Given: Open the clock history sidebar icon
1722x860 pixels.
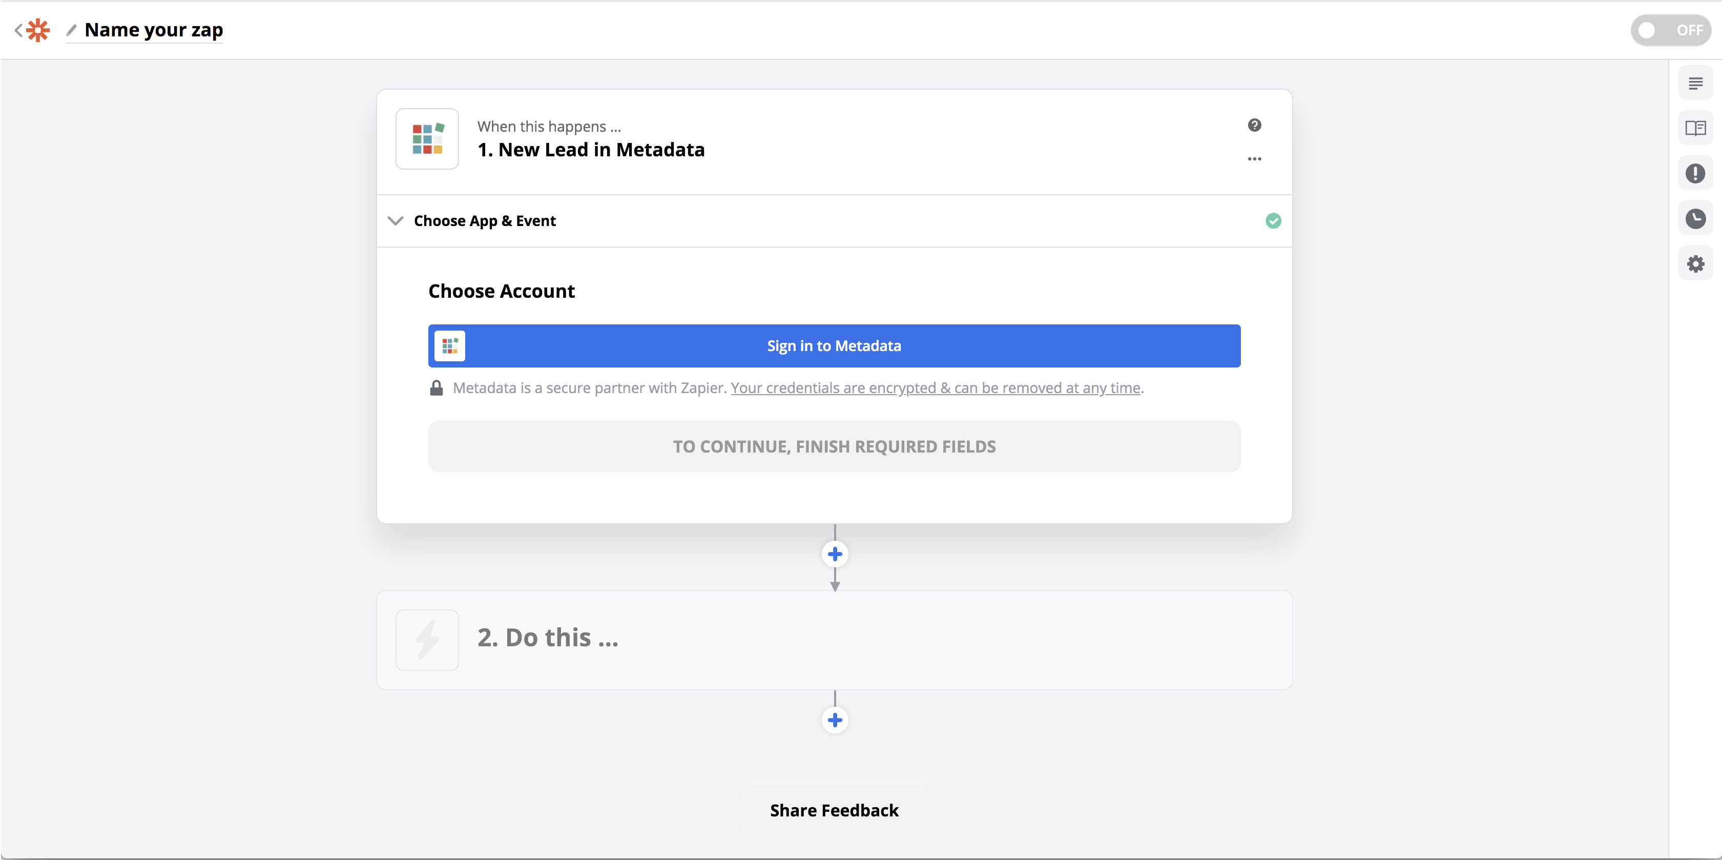Looking at the screenshot, I should click(x=1695, y=219).
